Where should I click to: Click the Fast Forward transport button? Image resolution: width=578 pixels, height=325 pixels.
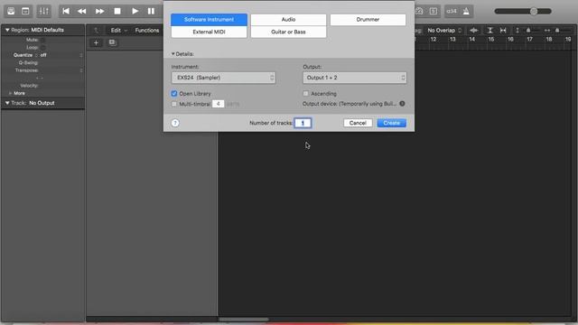(99, 11)
